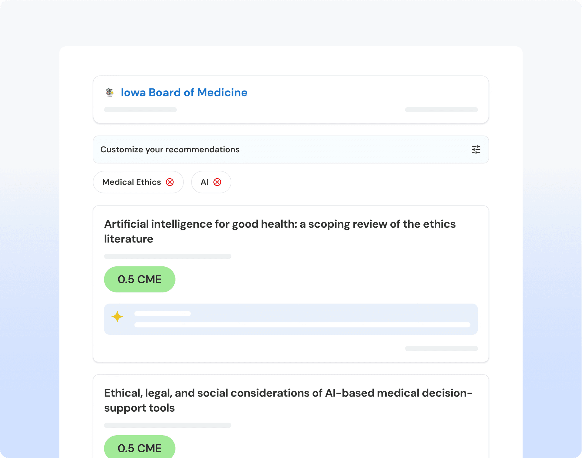Select the AI chip label
Image resolution: width=582 pixels, height=458 pixels.
tap(205, 182)
